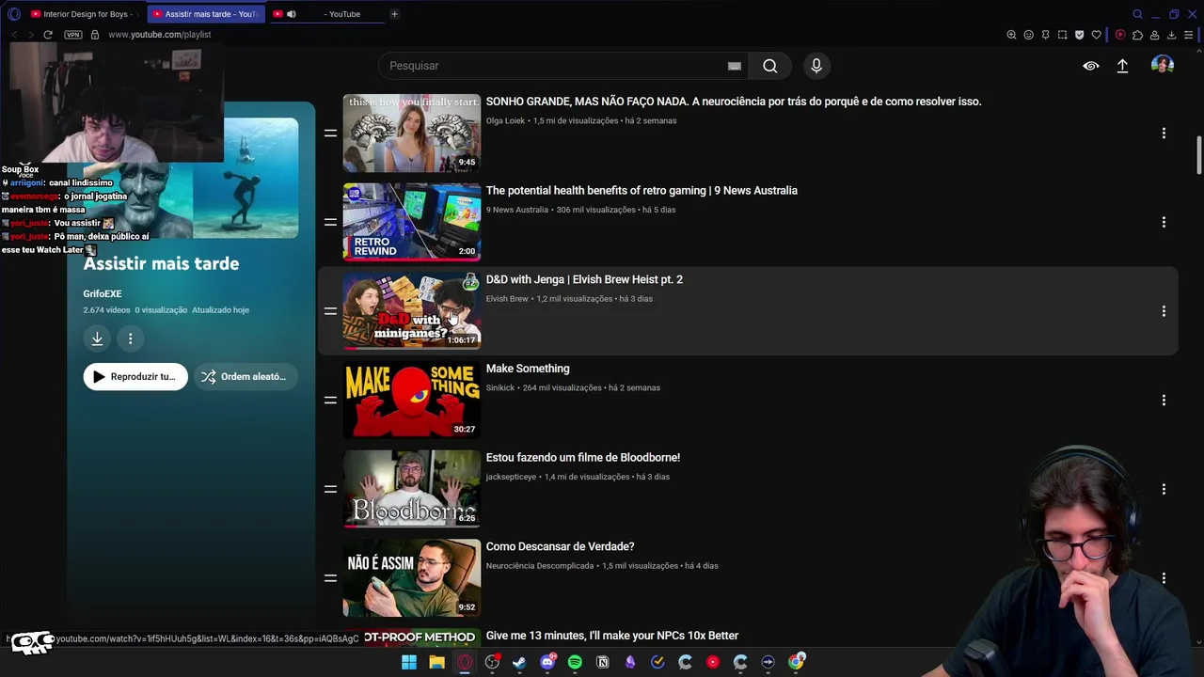Grab reorder handle of D&D with Jenga video
The height and width of the screenshot is (677, 1204).
pos(330,311)
